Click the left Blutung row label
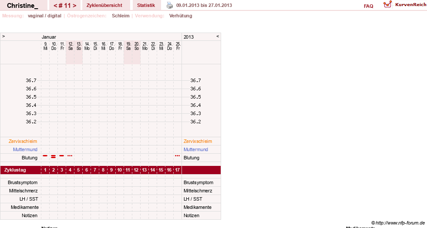The image size is (427, 228). (30, 158)
